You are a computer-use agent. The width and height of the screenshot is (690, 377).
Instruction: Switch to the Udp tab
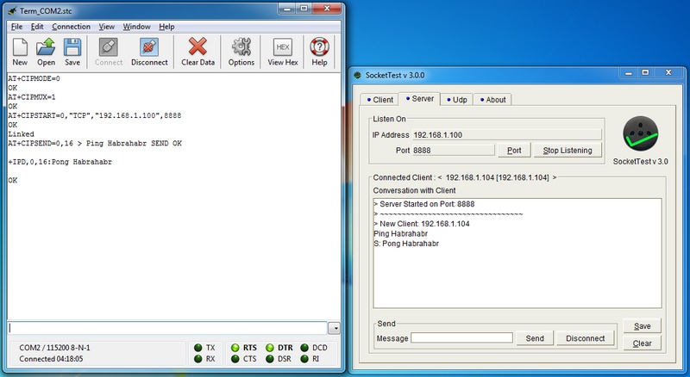coord(457,100)
